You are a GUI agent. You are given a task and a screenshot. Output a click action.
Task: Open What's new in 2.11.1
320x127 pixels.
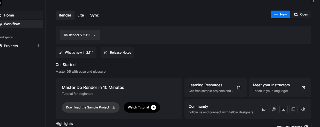pos(76,53)
